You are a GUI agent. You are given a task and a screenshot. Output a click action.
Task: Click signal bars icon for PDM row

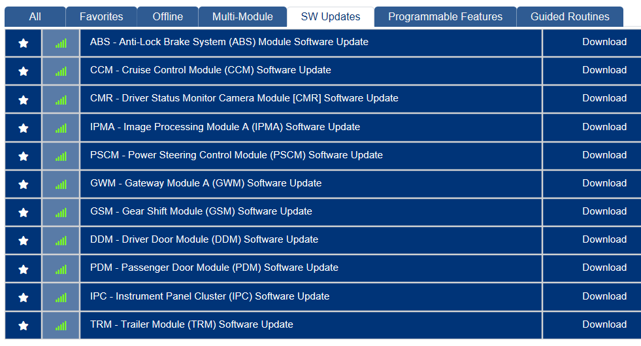point(61,269)
